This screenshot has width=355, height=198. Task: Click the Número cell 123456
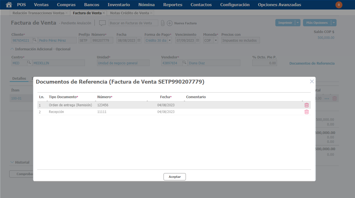(103, 105)
